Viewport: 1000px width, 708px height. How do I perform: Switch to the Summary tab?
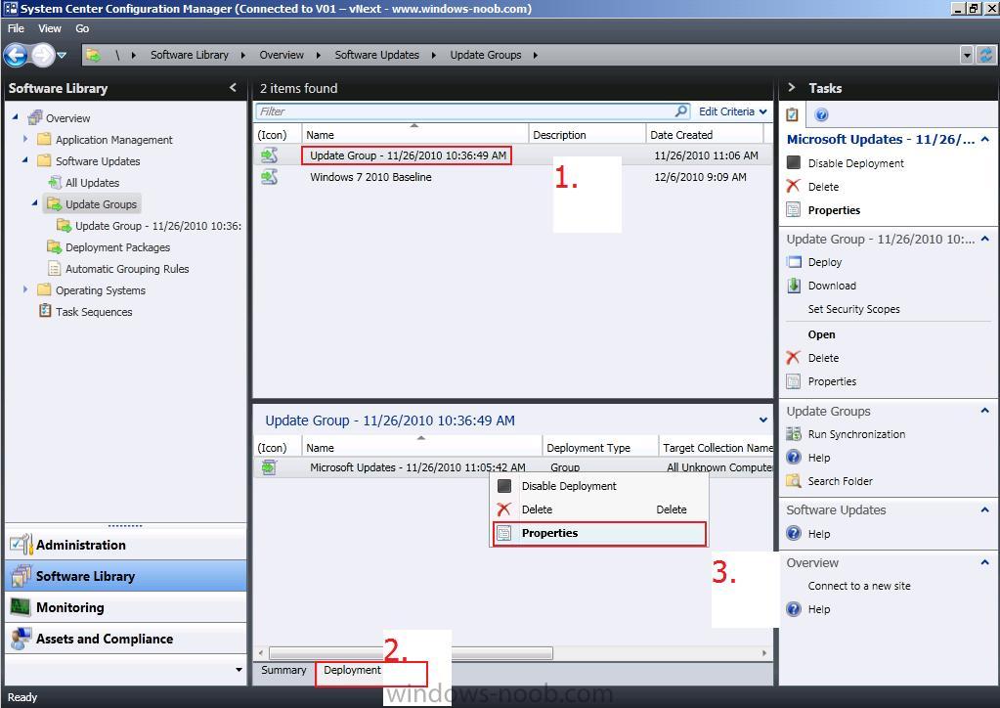click(283, 671)
